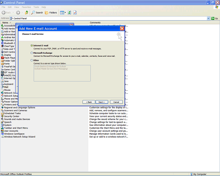Select the Regional and Language Options icon
Screen dimensions: 220x176
(x=2, y=108)
